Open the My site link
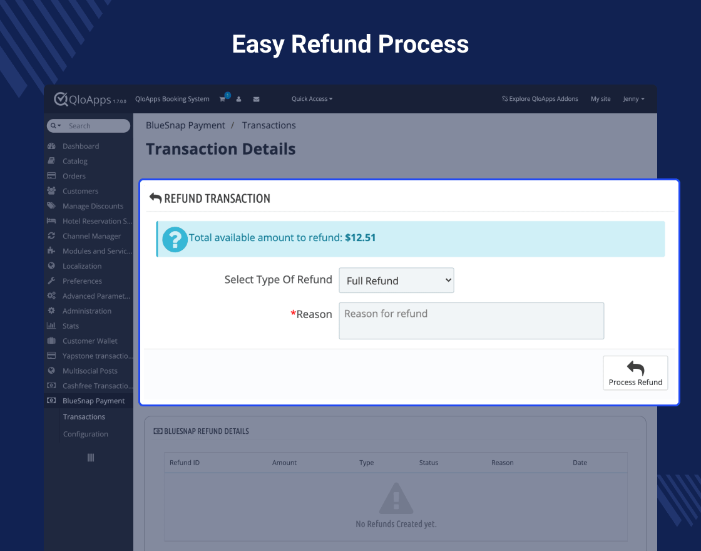The image size is (701, 551). click(x=600, y=99)
